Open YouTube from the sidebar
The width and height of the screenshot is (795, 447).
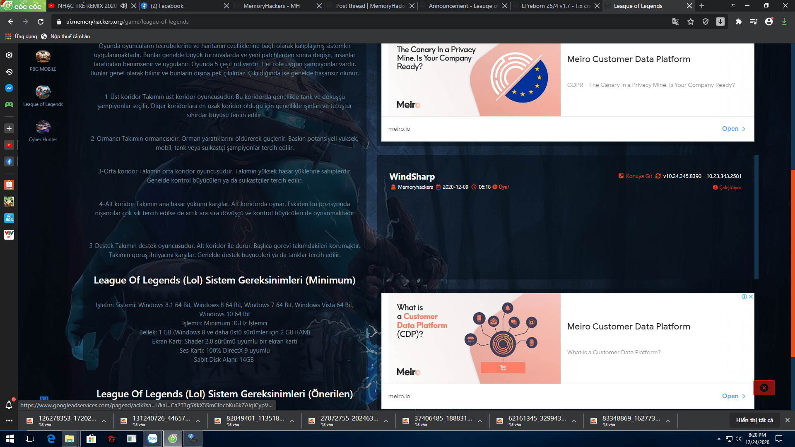[x=9, y=145]
